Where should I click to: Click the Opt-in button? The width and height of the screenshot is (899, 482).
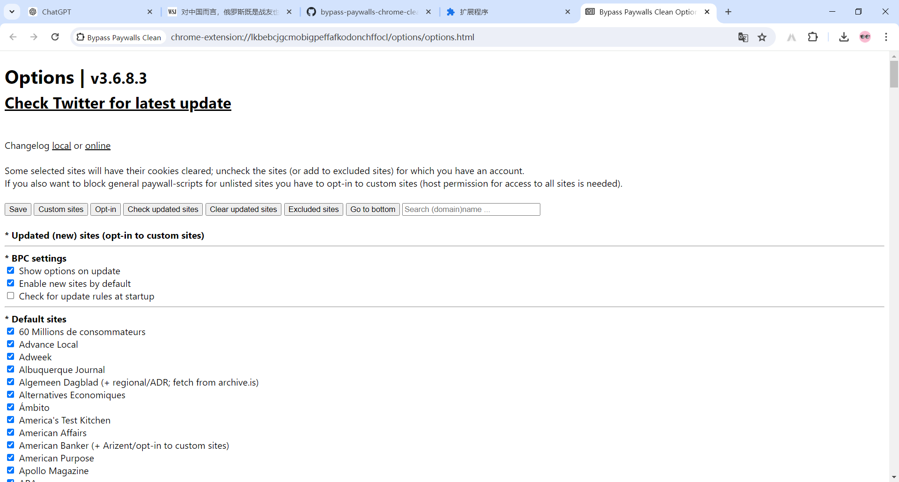click(105, 209)
